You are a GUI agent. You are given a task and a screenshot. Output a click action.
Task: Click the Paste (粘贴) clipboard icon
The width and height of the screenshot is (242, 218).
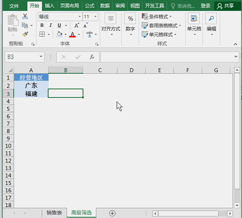(x=13, y=20)
